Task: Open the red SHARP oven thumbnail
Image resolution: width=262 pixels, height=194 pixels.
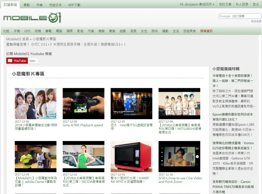Action: coord(131,157)
